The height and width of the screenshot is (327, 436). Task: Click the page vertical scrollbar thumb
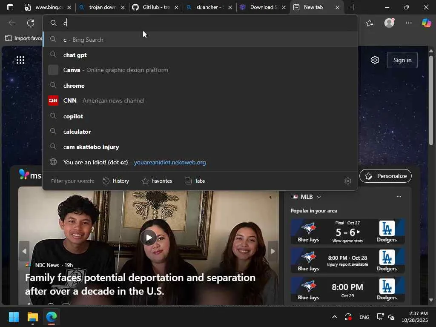coord(431,100)
